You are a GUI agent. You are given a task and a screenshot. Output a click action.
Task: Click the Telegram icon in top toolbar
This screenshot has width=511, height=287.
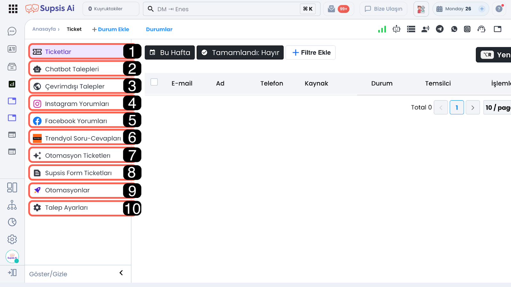[x=440, y=29]
